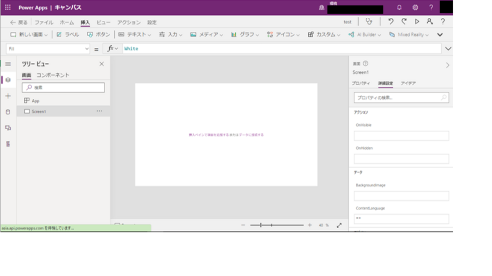Open notifications bell icon
492x276 pixels.
click(x=399, y=8)
